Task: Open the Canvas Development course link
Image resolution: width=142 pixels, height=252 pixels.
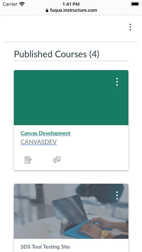Action: pos(46,133)
